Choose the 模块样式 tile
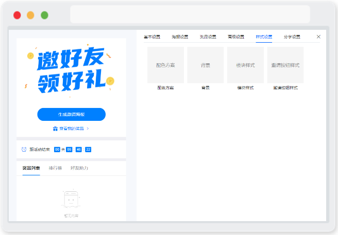This screenshot has height=235, width=338. [x=246, y=65]
